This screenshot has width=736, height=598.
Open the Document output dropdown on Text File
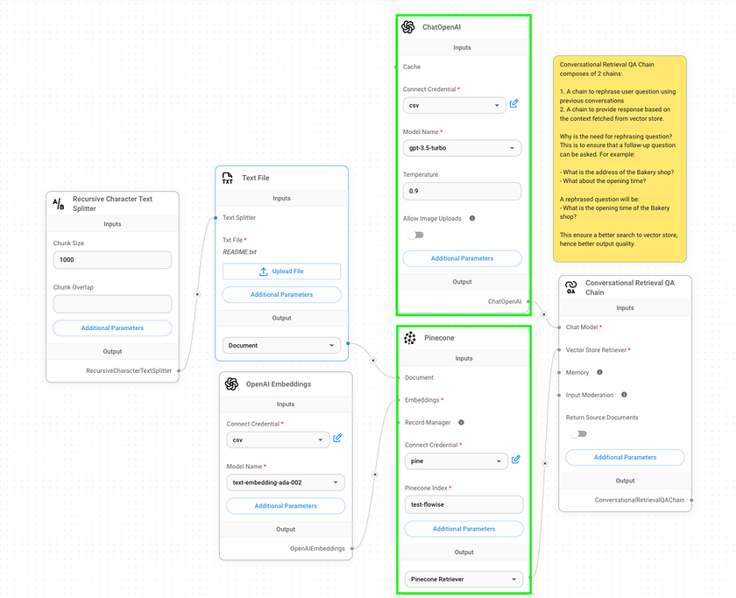pyautogui.click(x=281, y=345)
